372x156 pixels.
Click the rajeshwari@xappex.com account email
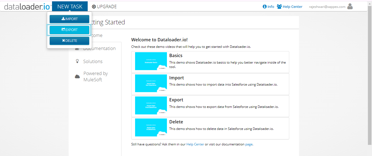pyautogui.click(x=327, y=7)
